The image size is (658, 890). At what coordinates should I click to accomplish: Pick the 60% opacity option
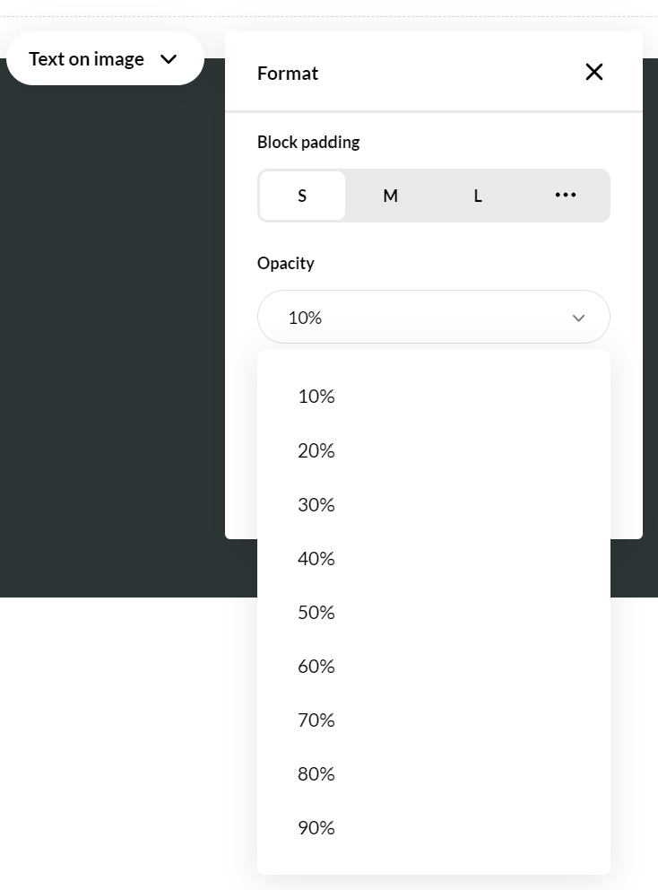[x=316, y=667]
